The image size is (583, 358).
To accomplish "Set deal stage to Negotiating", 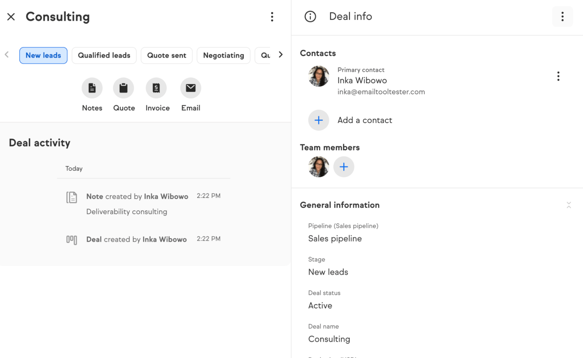I will (223, 55).
